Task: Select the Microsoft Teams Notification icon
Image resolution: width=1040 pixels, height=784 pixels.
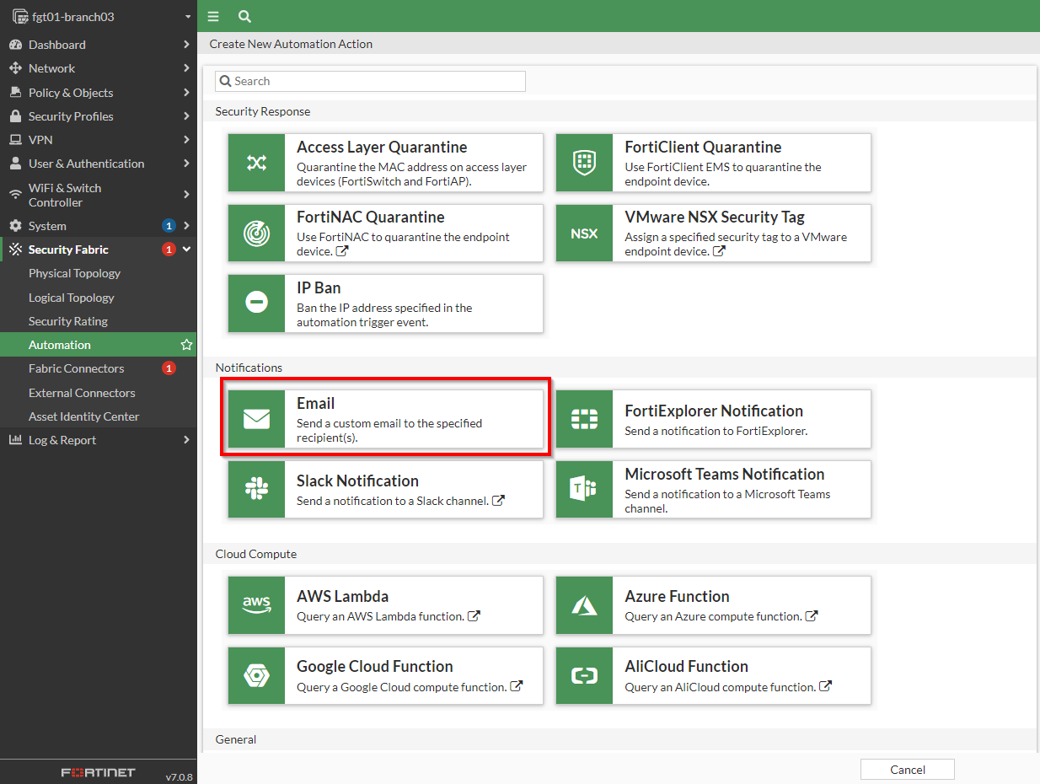Action: coord(584,490)
